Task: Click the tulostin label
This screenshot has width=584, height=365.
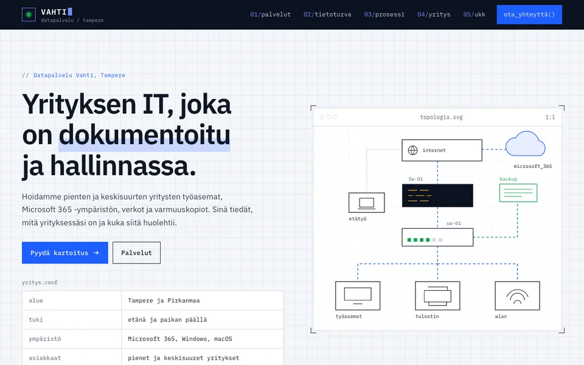Action: tap(427, 316)
